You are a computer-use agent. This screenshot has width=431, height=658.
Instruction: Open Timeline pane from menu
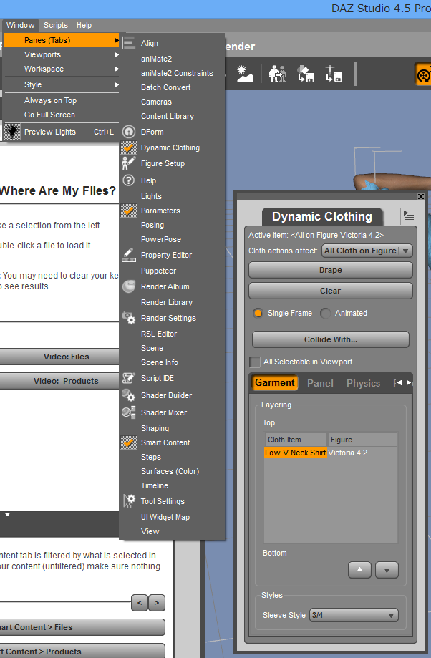click(155, 485)
